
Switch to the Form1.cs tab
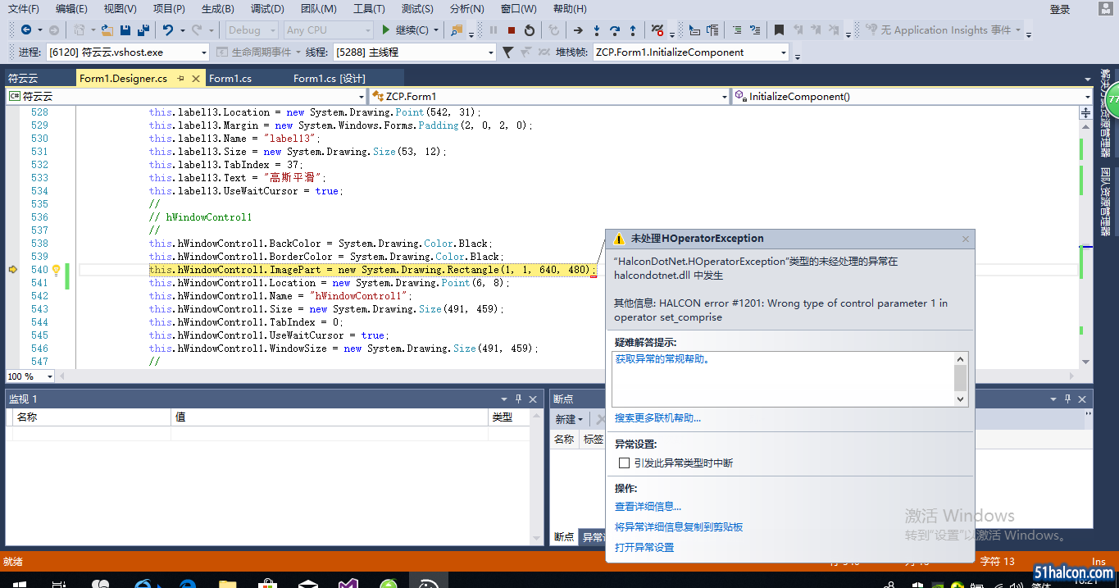pyautogui.click(x=230, y=79)
